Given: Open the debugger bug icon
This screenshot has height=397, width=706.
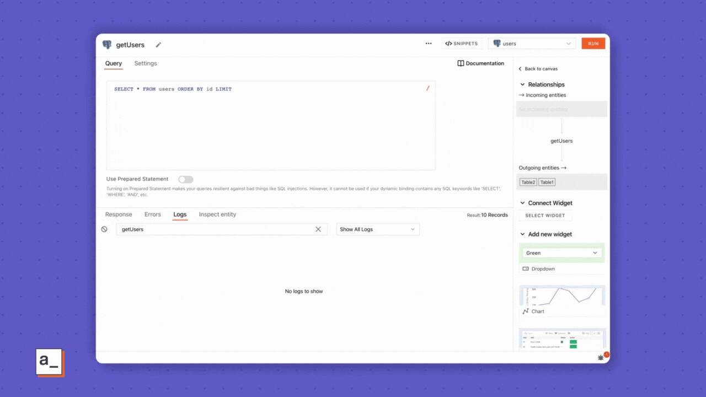Looking at the screenshot, I should (601, 357).
